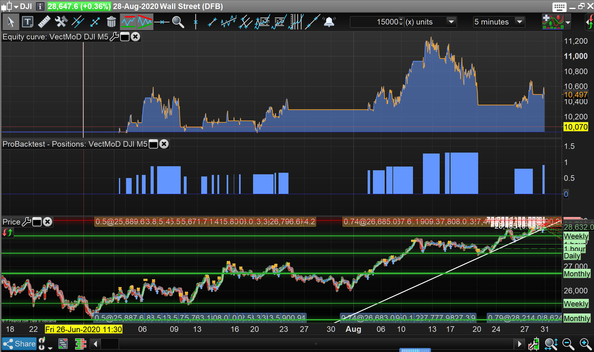Close the Price panel
Image resolution: width=594 pixels, height=352 pixels.
[48, 222]
